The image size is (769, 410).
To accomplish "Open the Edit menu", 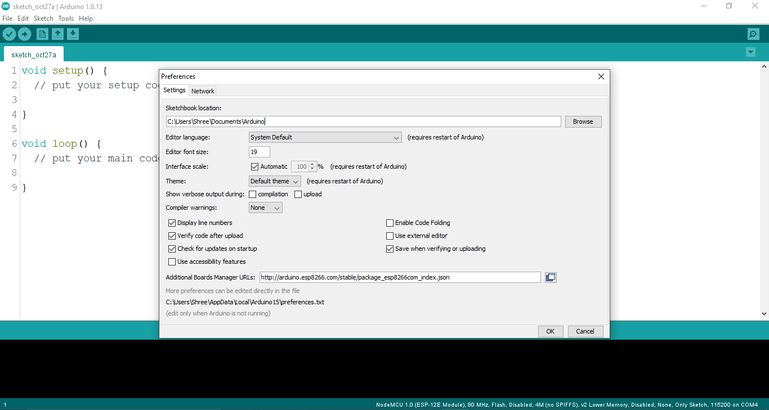I will point(23,19).
